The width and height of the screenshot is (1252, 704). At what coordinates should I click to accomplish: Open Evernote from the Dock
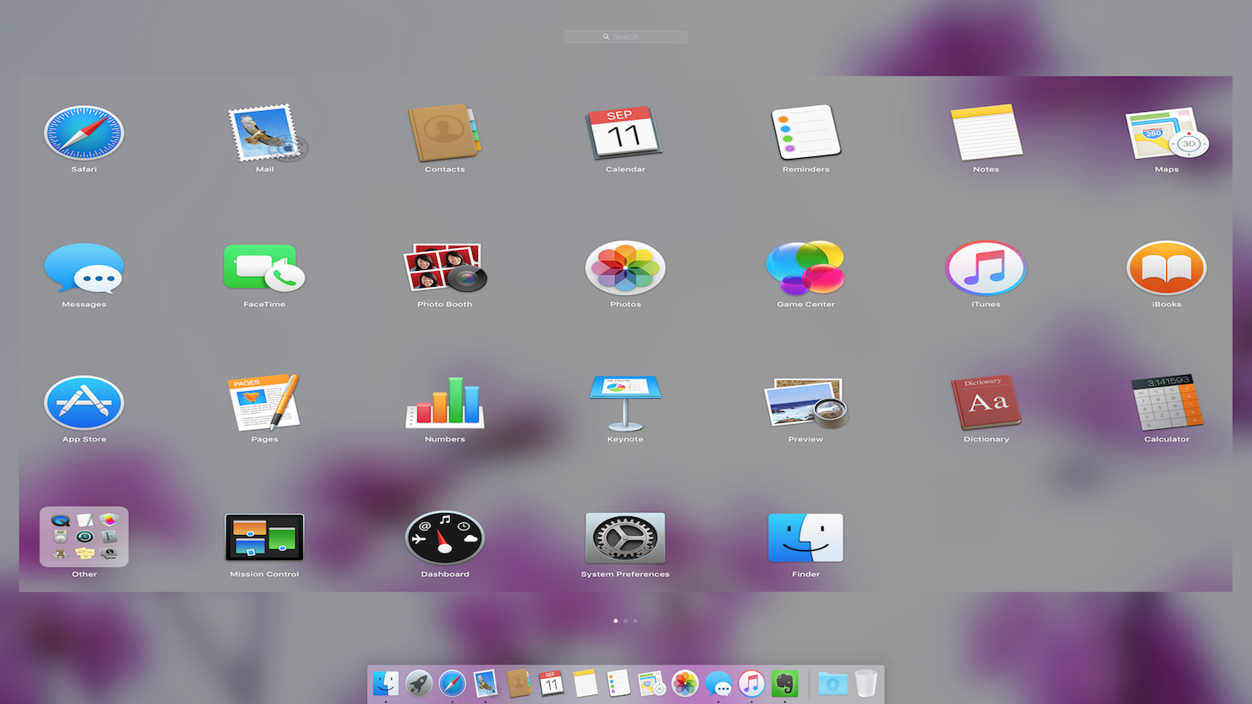click(784, 684)
